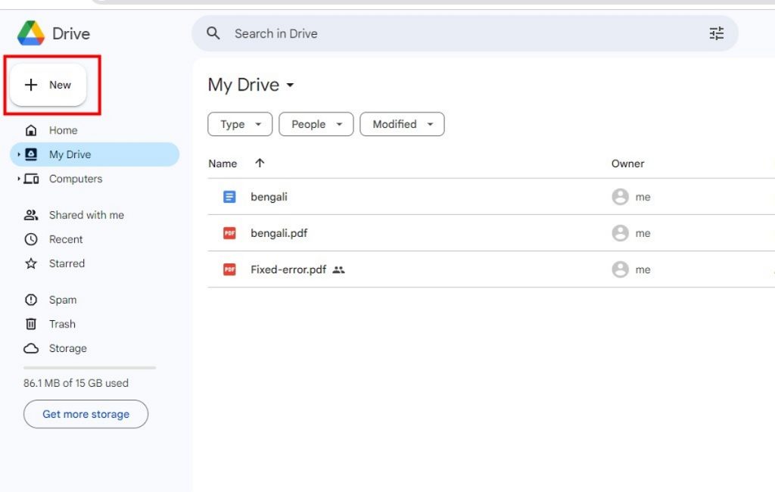Open the People filter dropdown
Image resolution: width=775 pixels, height=492 pixels.
point(316,124)
